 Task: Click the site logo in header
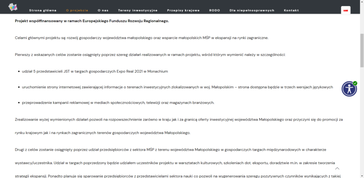tap(13, 7)
